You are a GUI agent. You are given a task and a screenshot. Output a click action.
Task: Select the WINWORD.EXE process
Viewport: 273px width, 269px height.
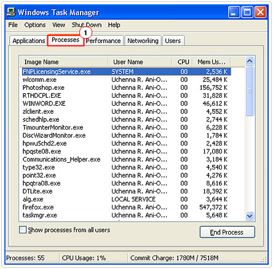[127, 104]
